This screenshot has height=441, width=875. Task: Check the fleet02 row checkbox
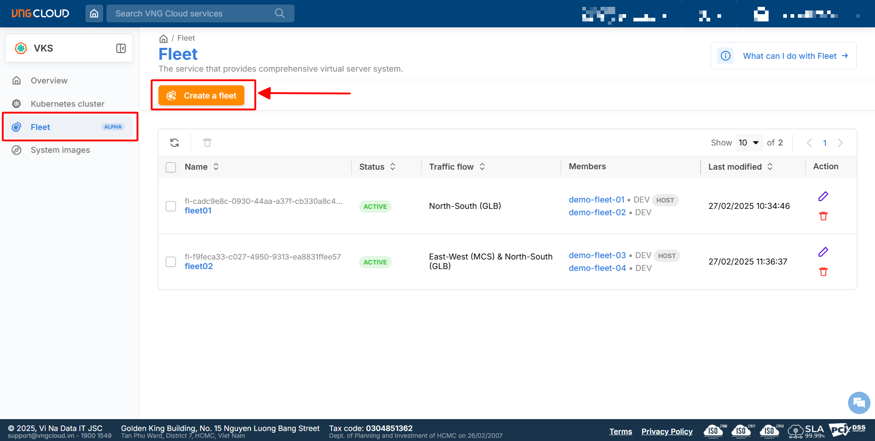171,262
